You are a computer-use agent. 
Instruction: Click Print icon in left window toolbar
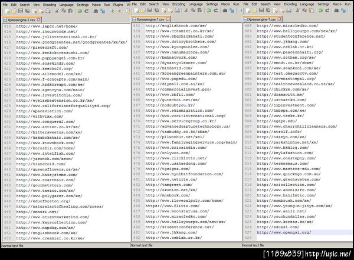pyautogui.click(x=48, y=11)
